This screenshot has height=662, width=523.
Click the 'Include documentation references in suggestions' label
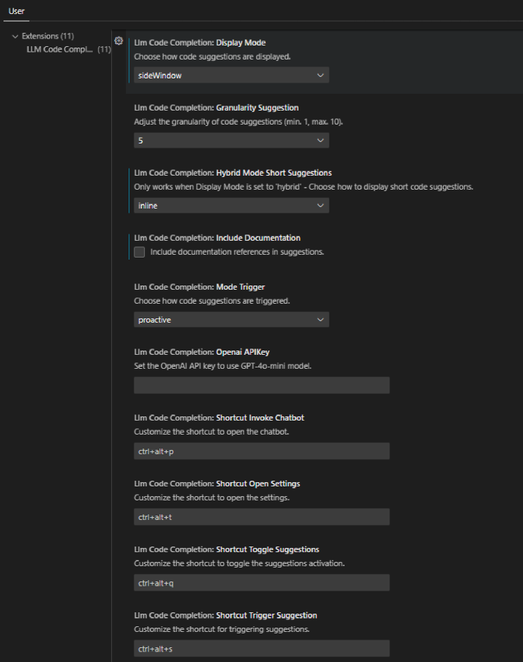coord(236,252)
